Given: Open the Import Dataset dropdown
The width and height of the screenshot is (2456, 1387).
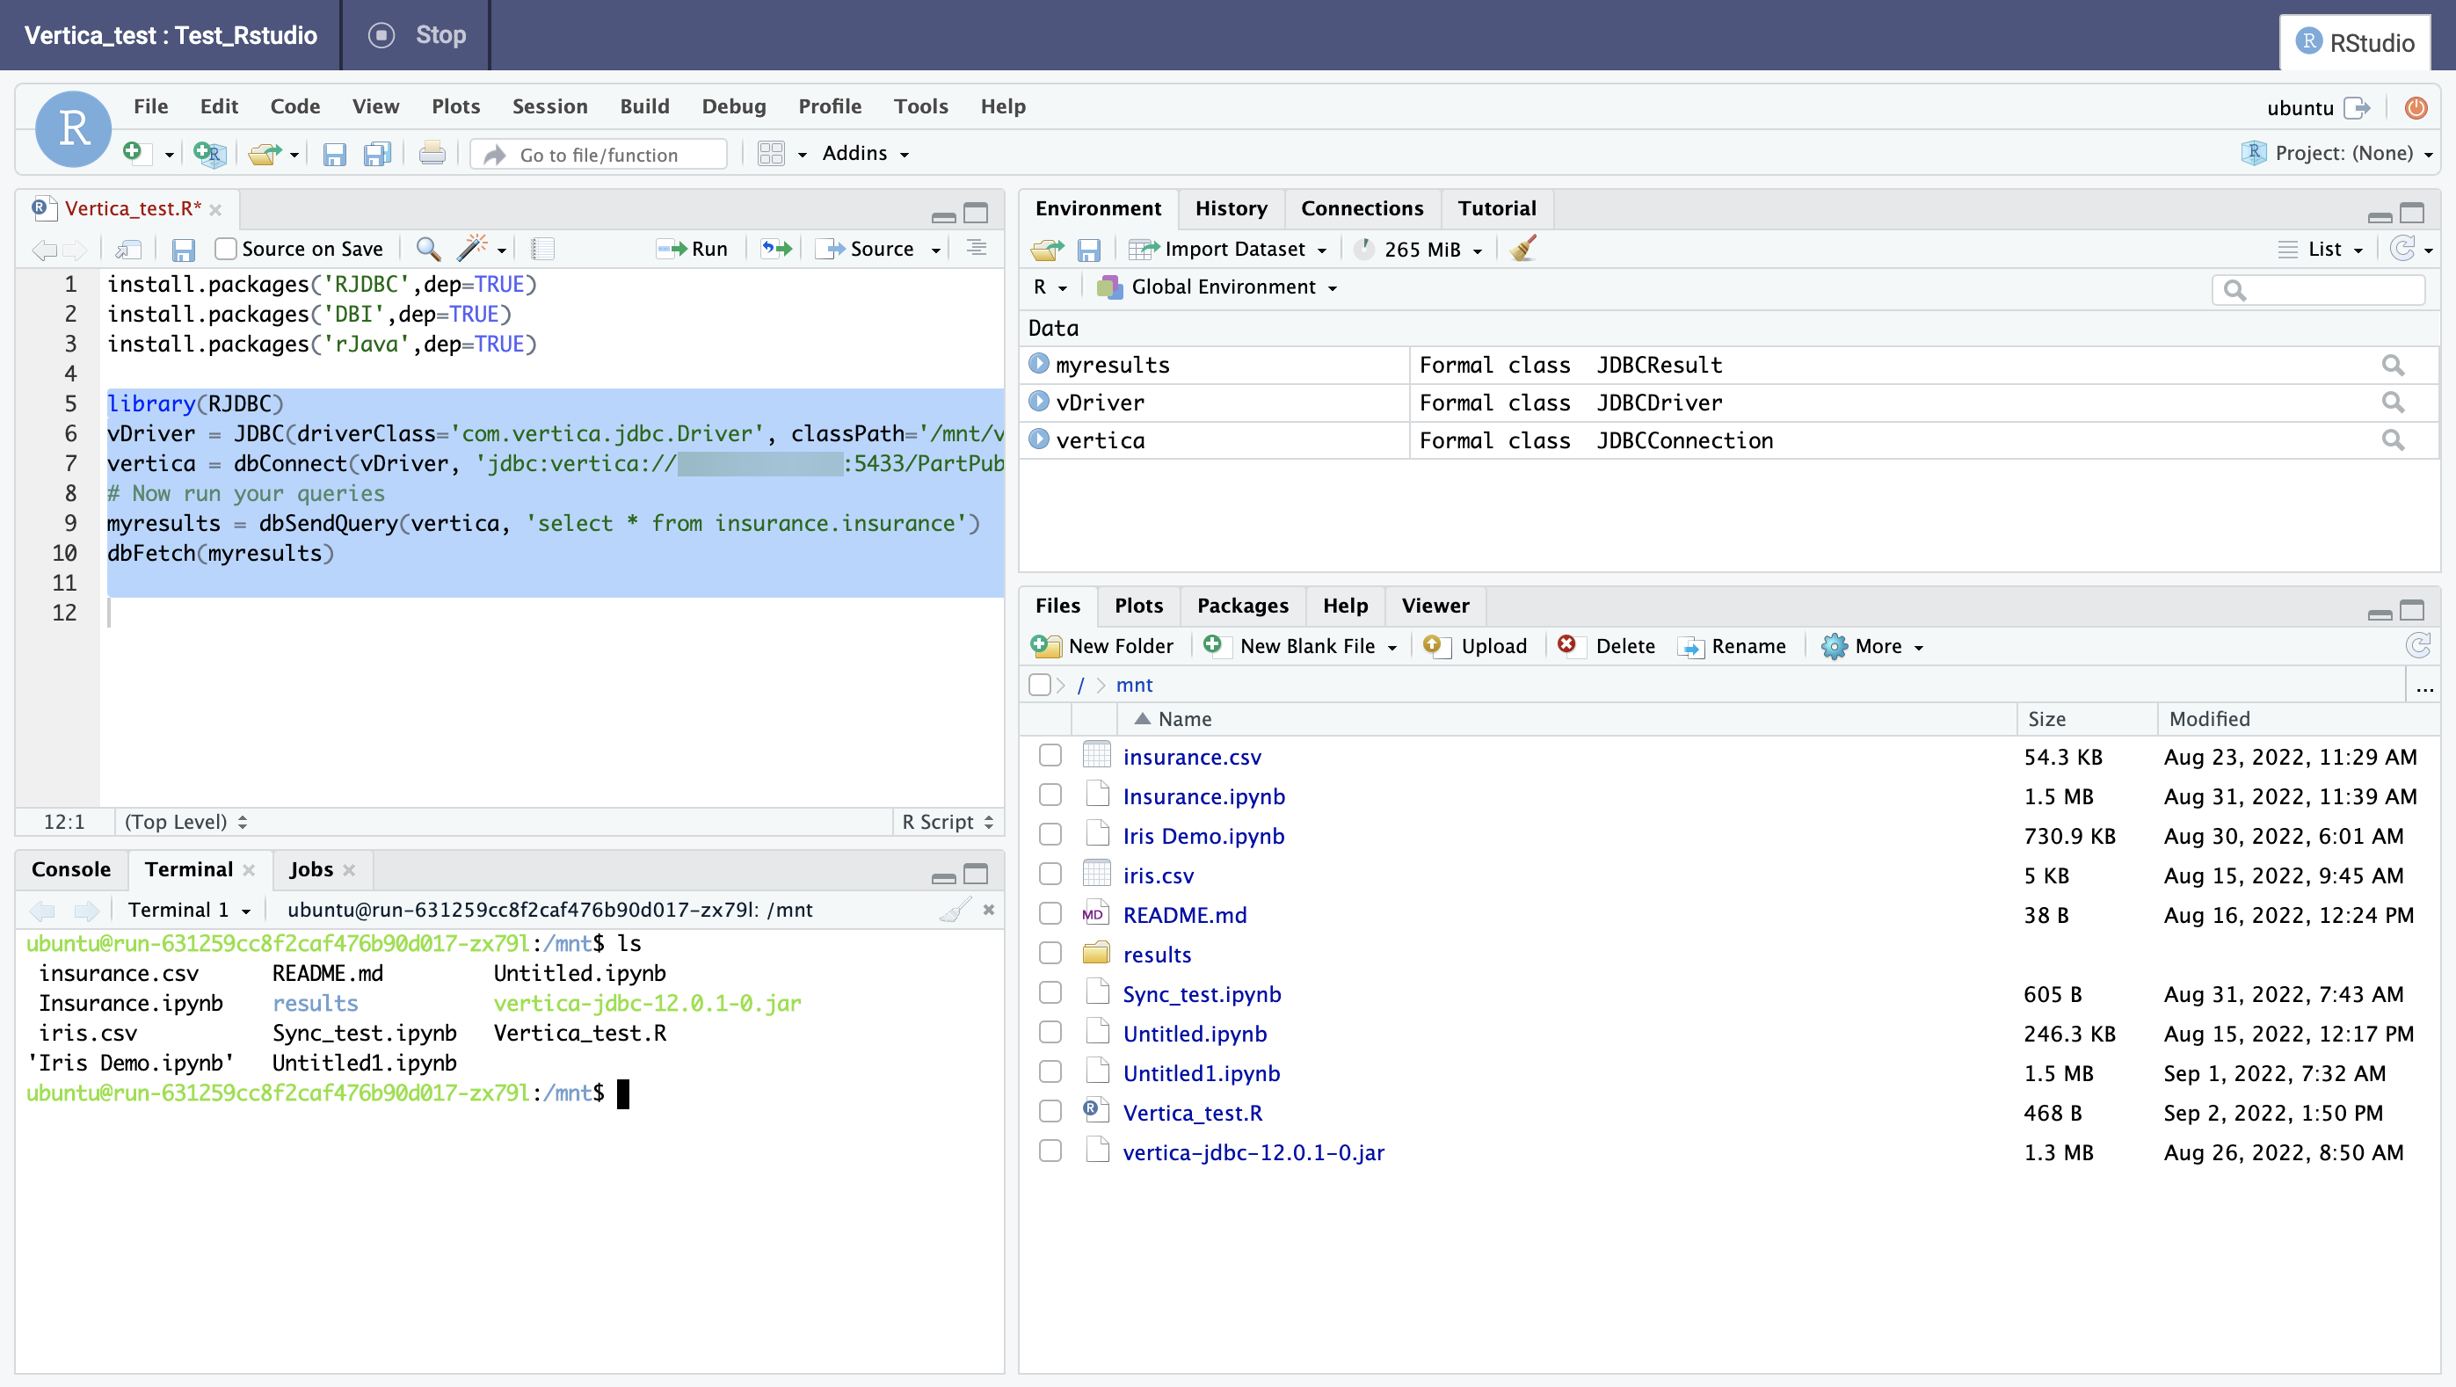Looking at the screenshot, I should click(1228, 249).
